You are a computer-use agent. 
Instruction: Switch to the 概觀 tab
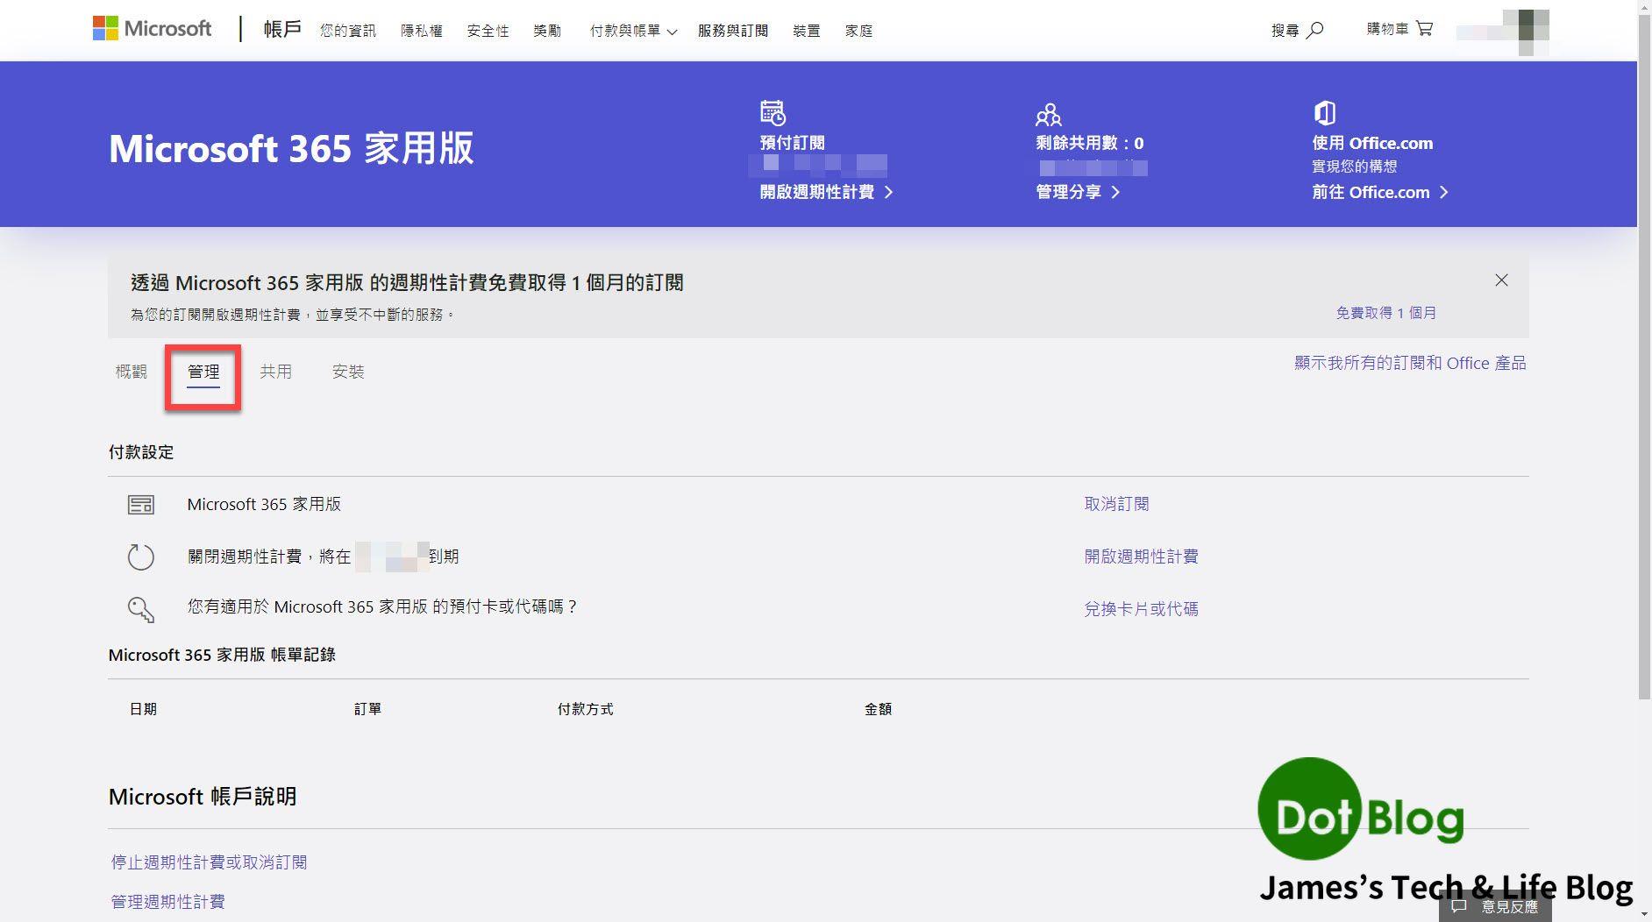point(132,372)
